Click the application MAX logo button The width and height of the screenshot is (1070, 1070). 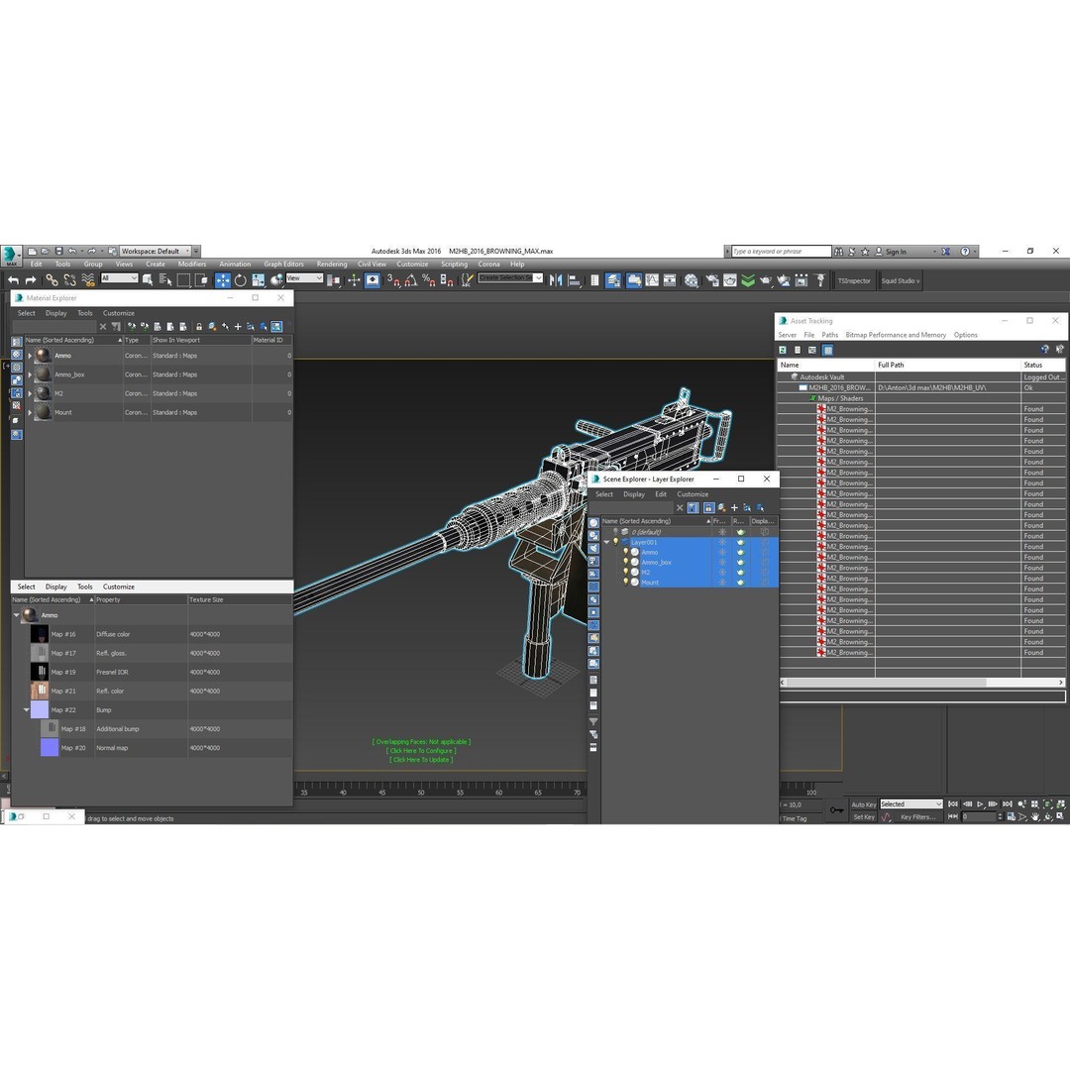(x=11, y=256)
